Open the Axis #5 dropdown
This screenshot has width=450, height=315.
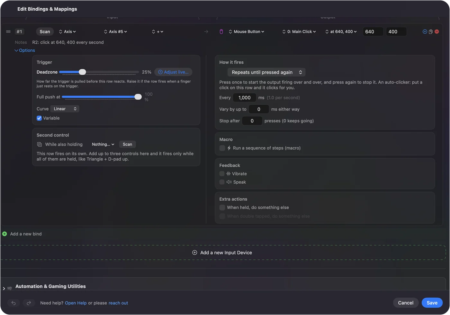[x=115, y=31]
